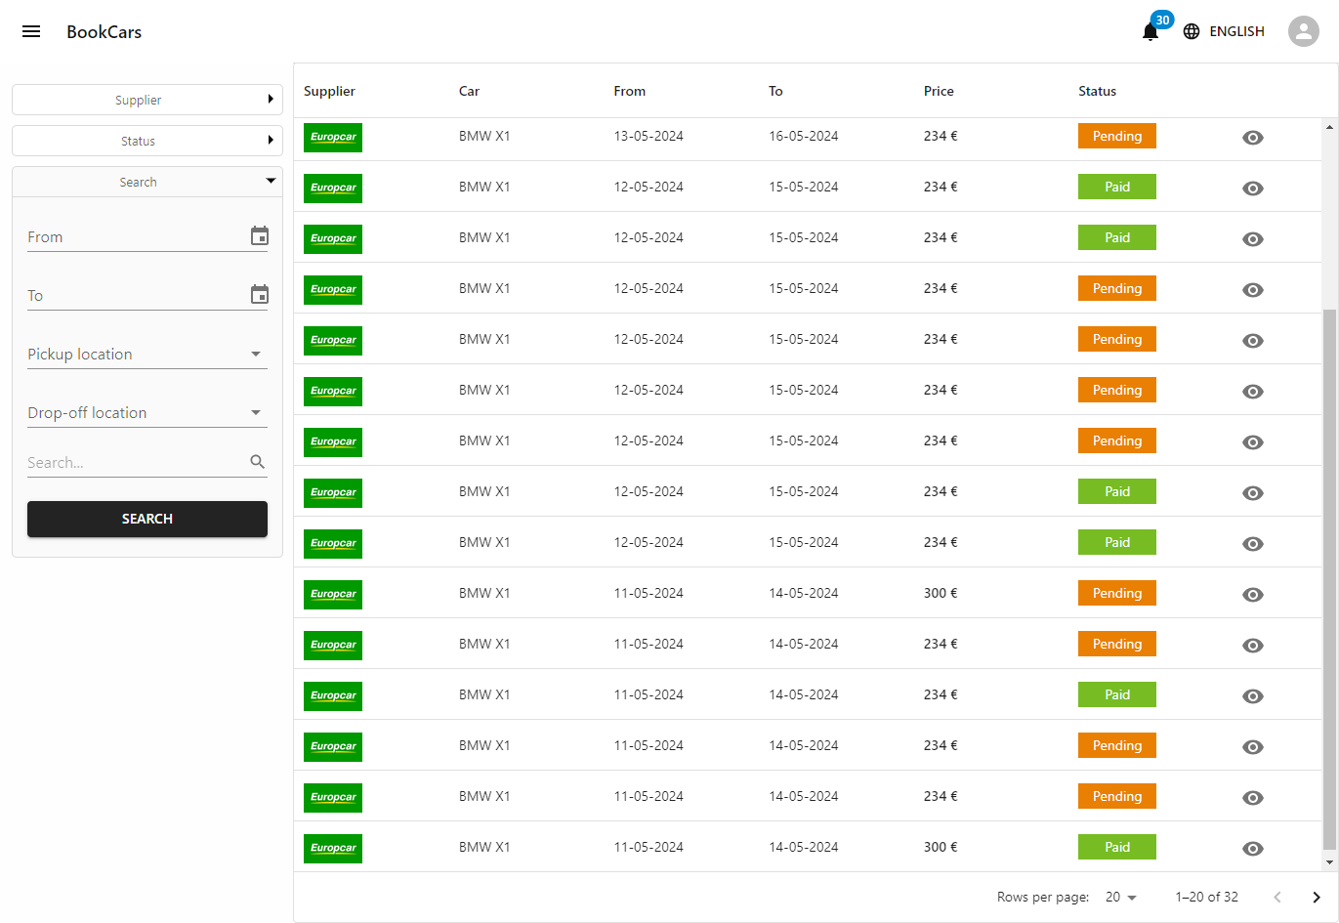Viewport: 1339px width, 923px height.
Task: Open the Drop-off location dropdown
Action: (147, 413)
